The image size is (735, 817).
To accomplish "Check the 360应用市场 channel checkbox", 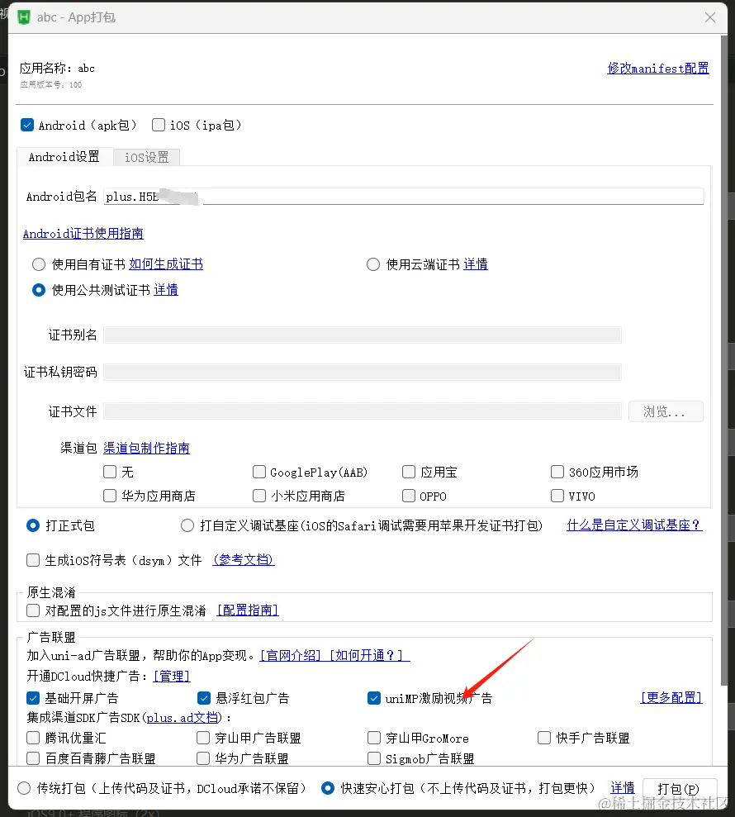I will click(x=557, y=472).
